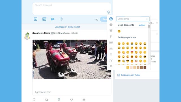Add a GIF to the tweet
Viewport: 181px width, 102px height.
point(44,19)
